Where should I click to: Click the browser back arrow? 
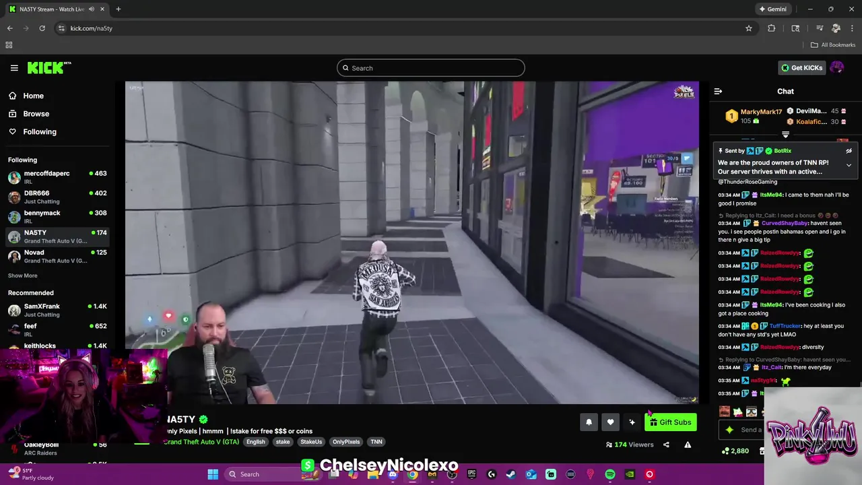(9, 28)
